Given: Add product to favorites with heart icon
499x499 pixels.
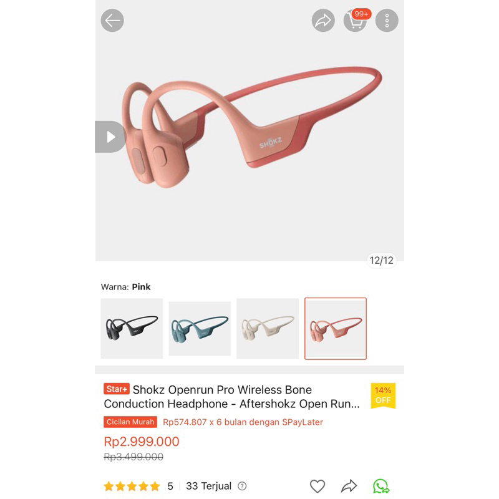Looking at the screenshot, I should (x=317, y=486).
